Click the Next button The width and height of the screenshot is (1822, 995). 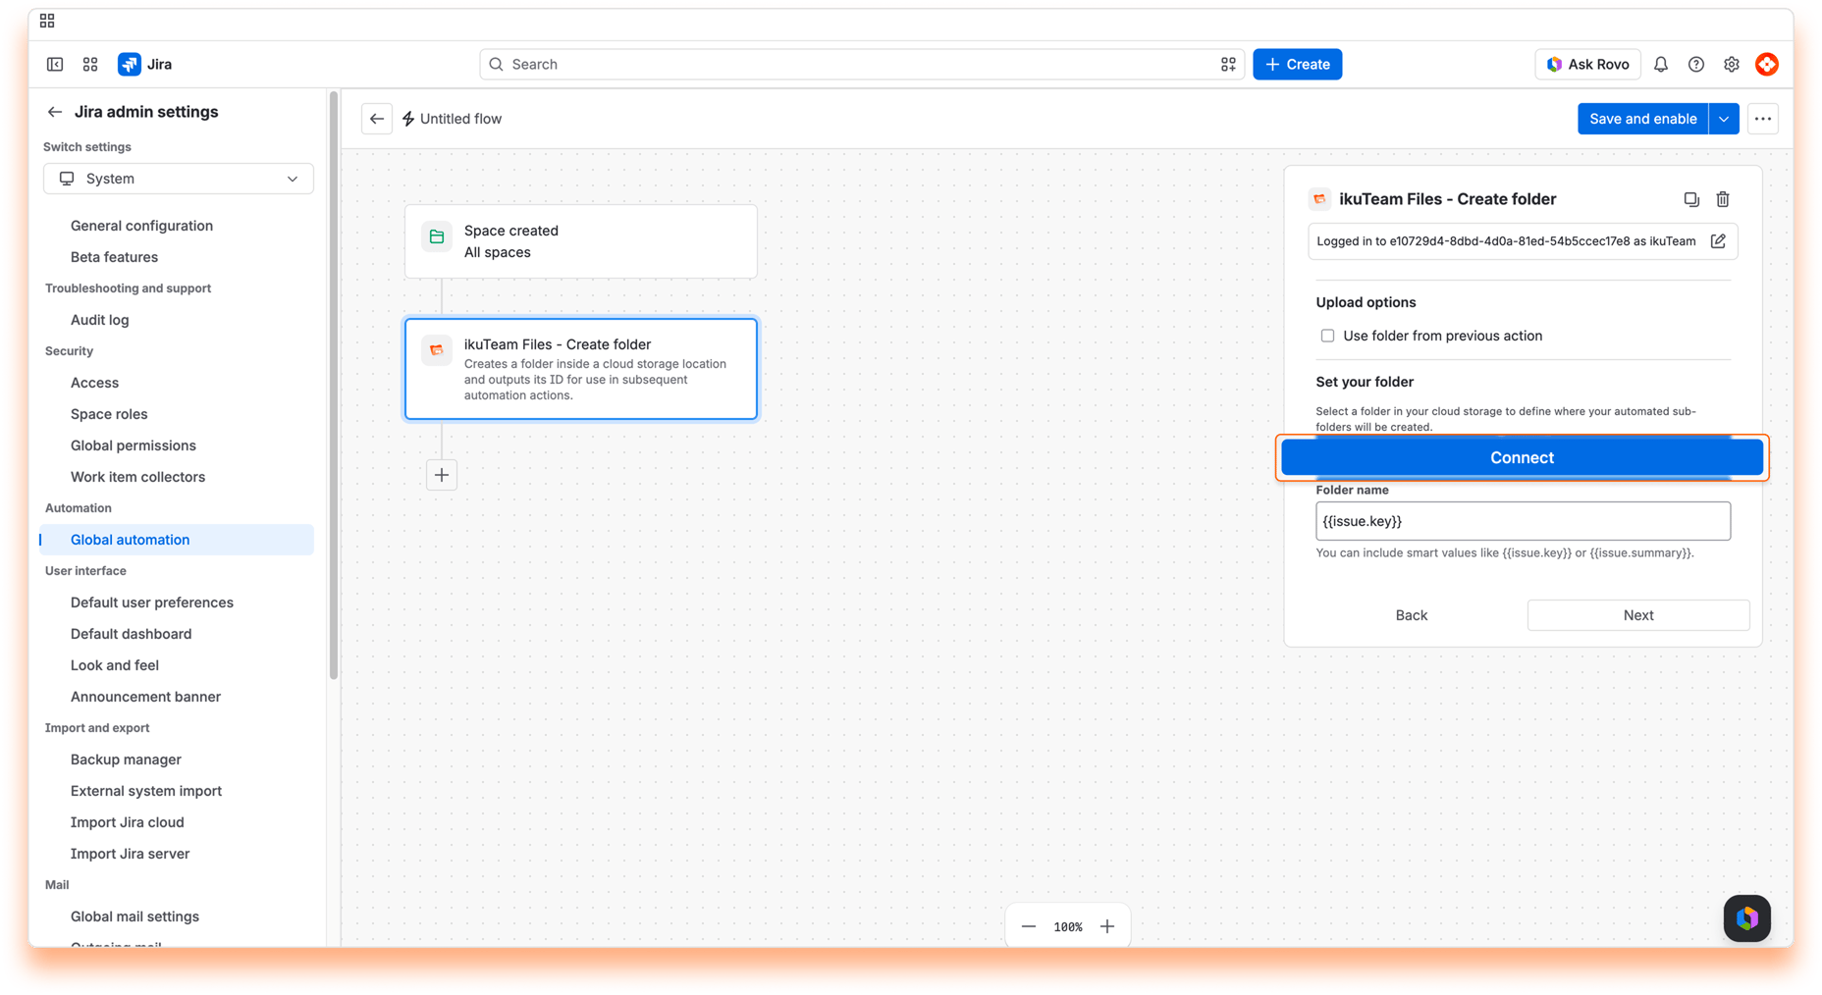(x=1637, y=615)
